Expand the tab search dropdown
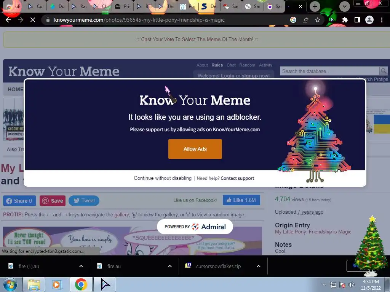The image size is (390, 292). tap(344, 6)
